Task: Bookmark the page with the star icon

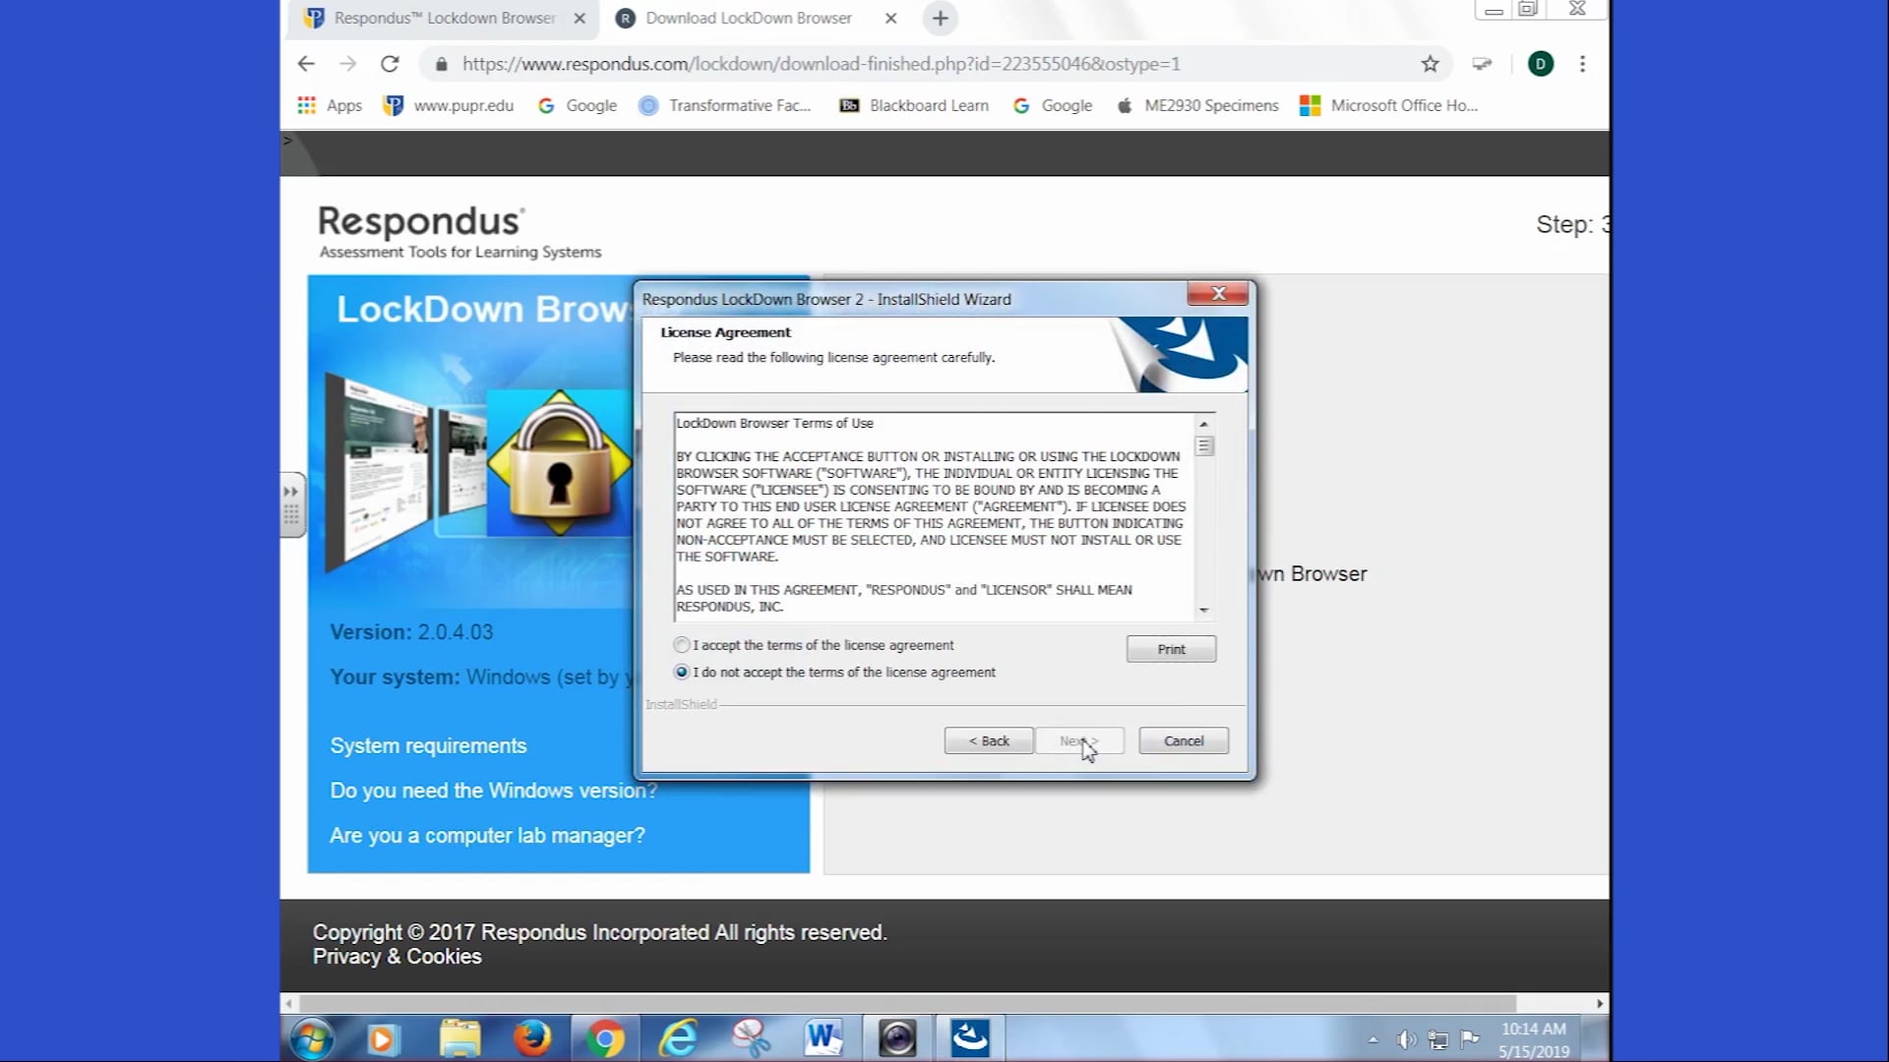Action: [x=1429, y=64]
